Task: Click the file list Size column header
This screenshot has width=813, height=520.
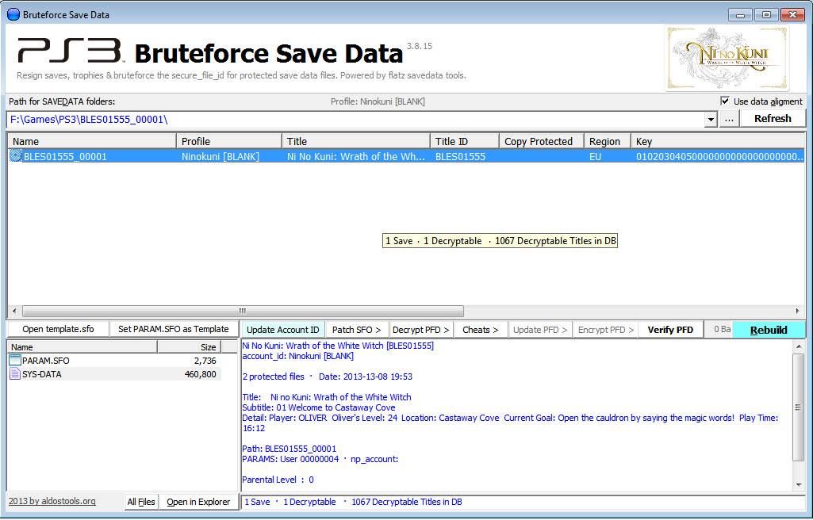Action: (190, 347)
